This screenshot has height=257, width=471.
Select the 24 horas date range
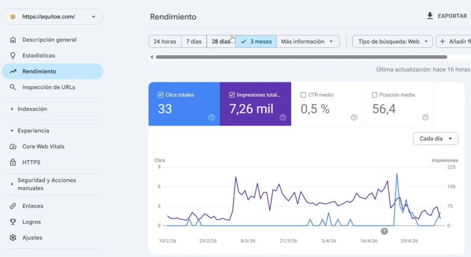pyautogui.click(x=165, y=41)
